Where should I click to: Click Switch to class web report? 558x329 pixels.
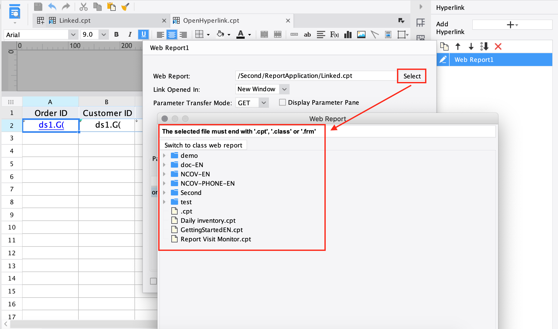(203, 145)
